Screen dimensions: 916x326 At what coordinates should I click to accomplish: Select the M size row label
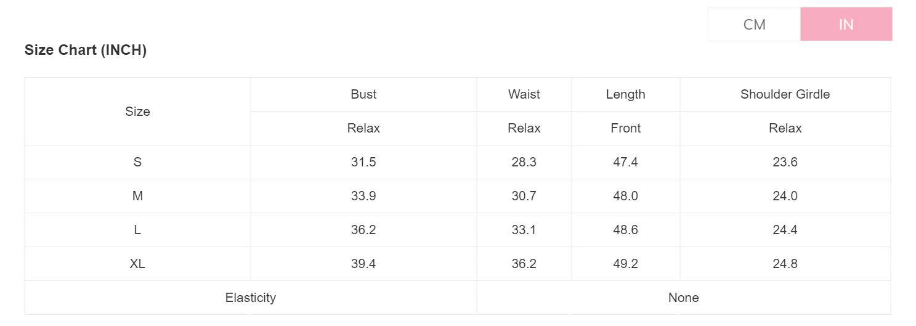[137, 196]
